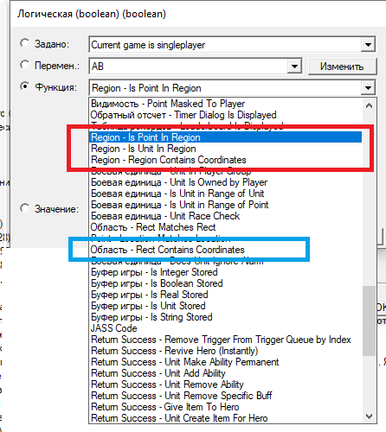
Task: Open the function dropdown showing 'Region - Is Point In Region'
Action: tap(368, 87)
